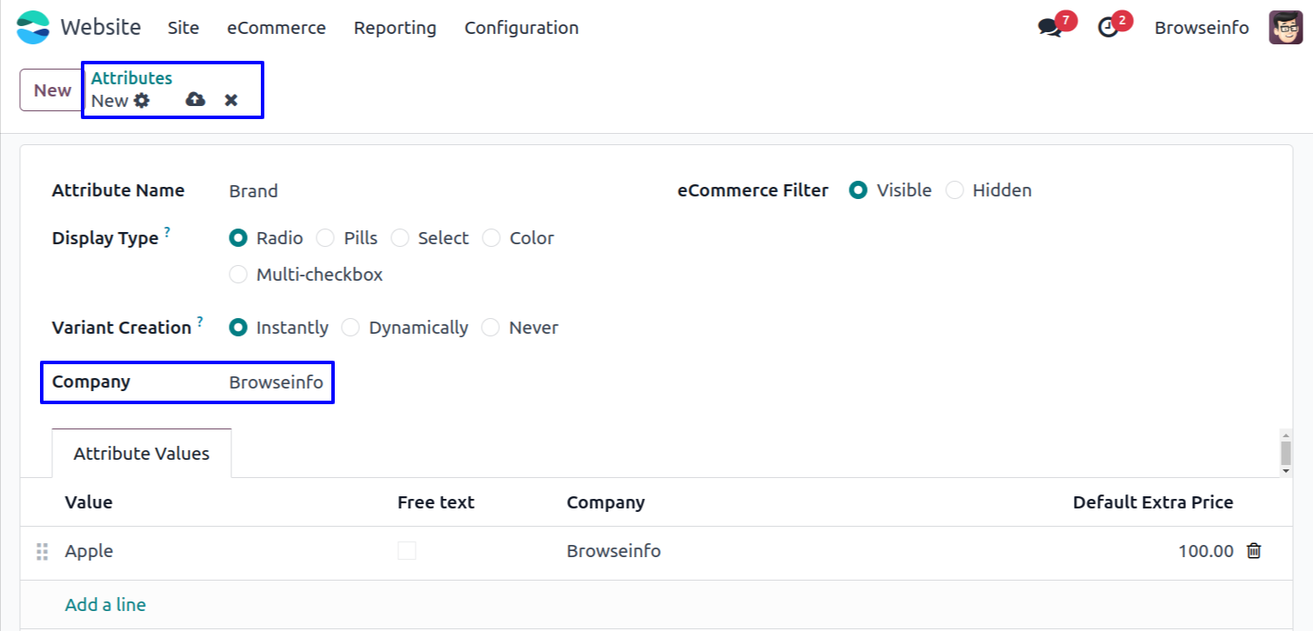Expand the Configuration menu
1313x631 pixels.
(x=521, y=28)
